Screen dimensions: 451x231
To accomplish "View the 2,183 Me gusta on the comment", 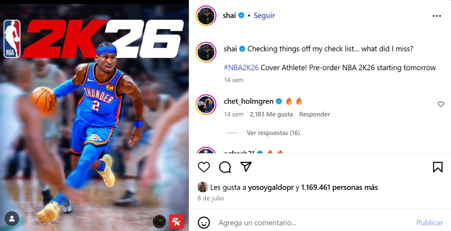I will coord(271,114).
